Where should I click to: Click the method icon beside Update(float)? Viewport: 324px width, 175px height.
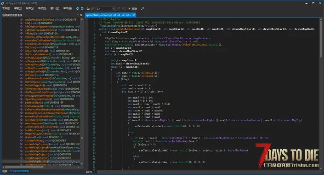[21, 137]
